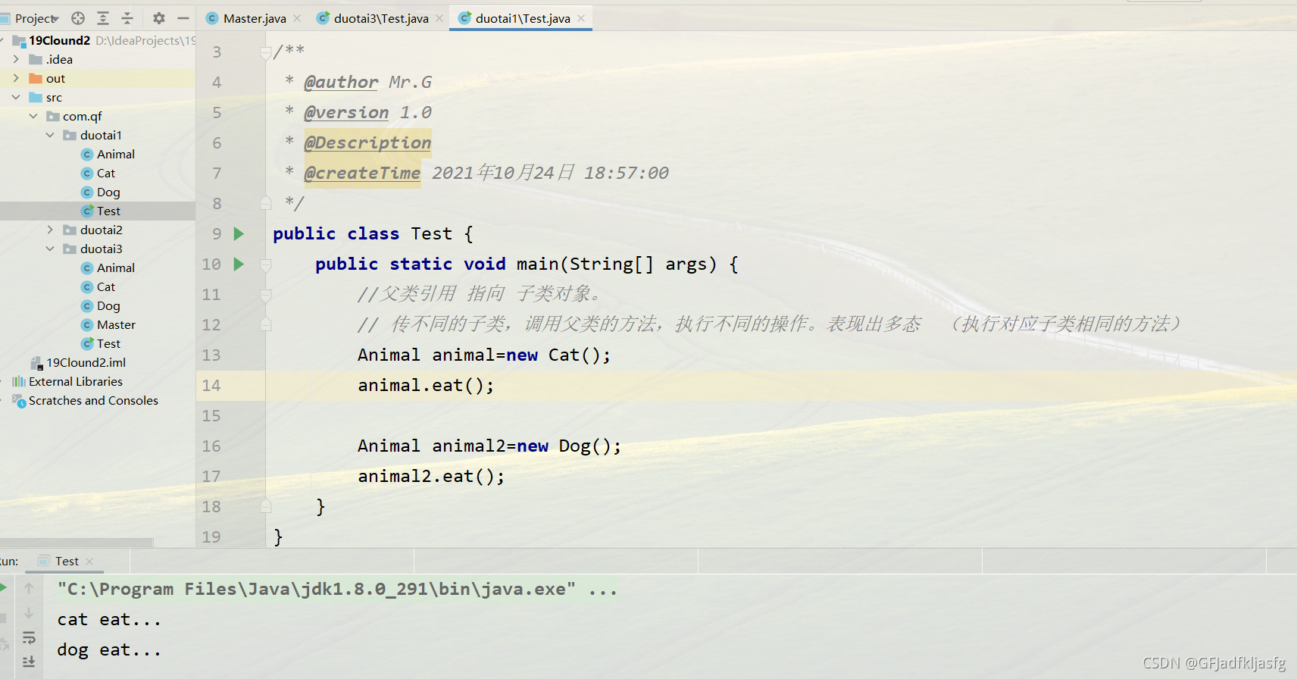
Task: Click the @createTime tag in Javadoc
Action: click(x=362, y=173)
